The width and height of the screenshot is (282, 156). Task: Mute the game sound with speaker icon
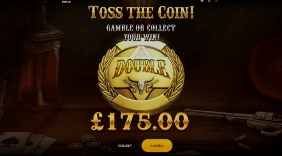click(202, 1)
